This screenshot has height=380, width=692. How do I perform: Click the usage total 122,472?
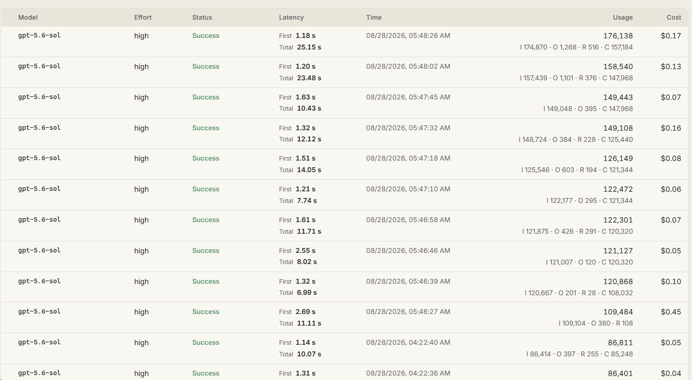pos(618,189)
